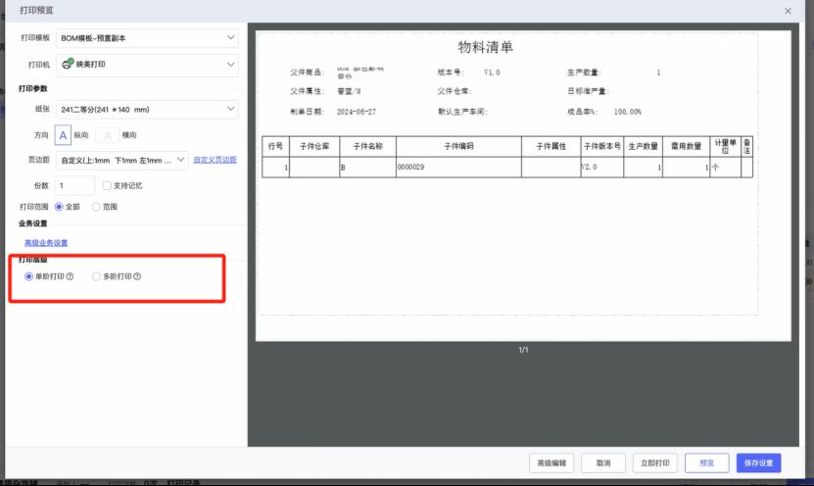The image size is (814, 486).
Task: Select 范围 print range radio button
Action: [95, 207]
